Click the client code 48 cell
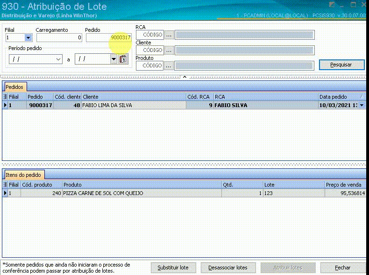The height and width of the screenshot is (275, 369). 68,105
